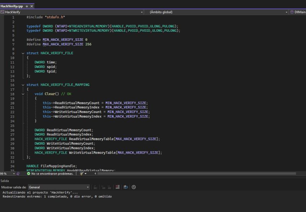Click the green check no-problems icon
Viewport: 306px width, 212px height.
point(28,174)
